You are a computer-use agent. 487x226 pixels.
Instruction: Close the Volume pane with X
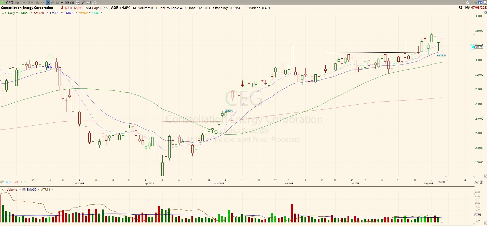3,190
